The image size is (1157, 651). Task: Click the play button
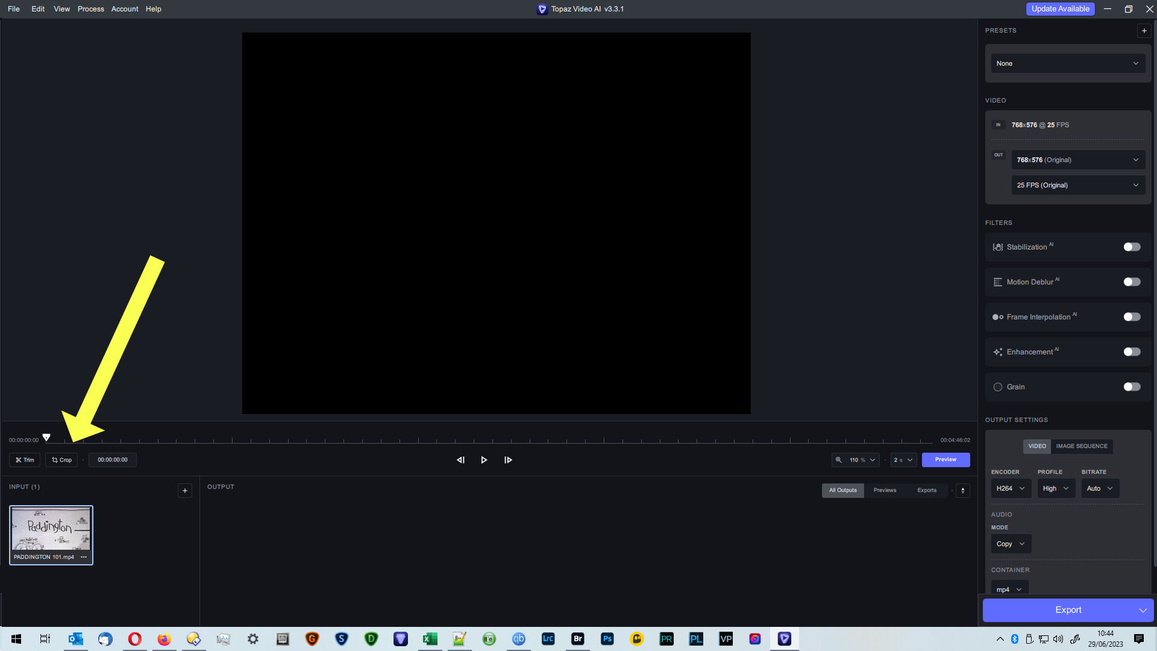[484, 460]
